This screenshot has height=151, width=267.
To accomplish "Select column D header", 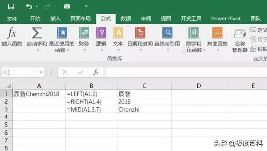I will [199, 86].
